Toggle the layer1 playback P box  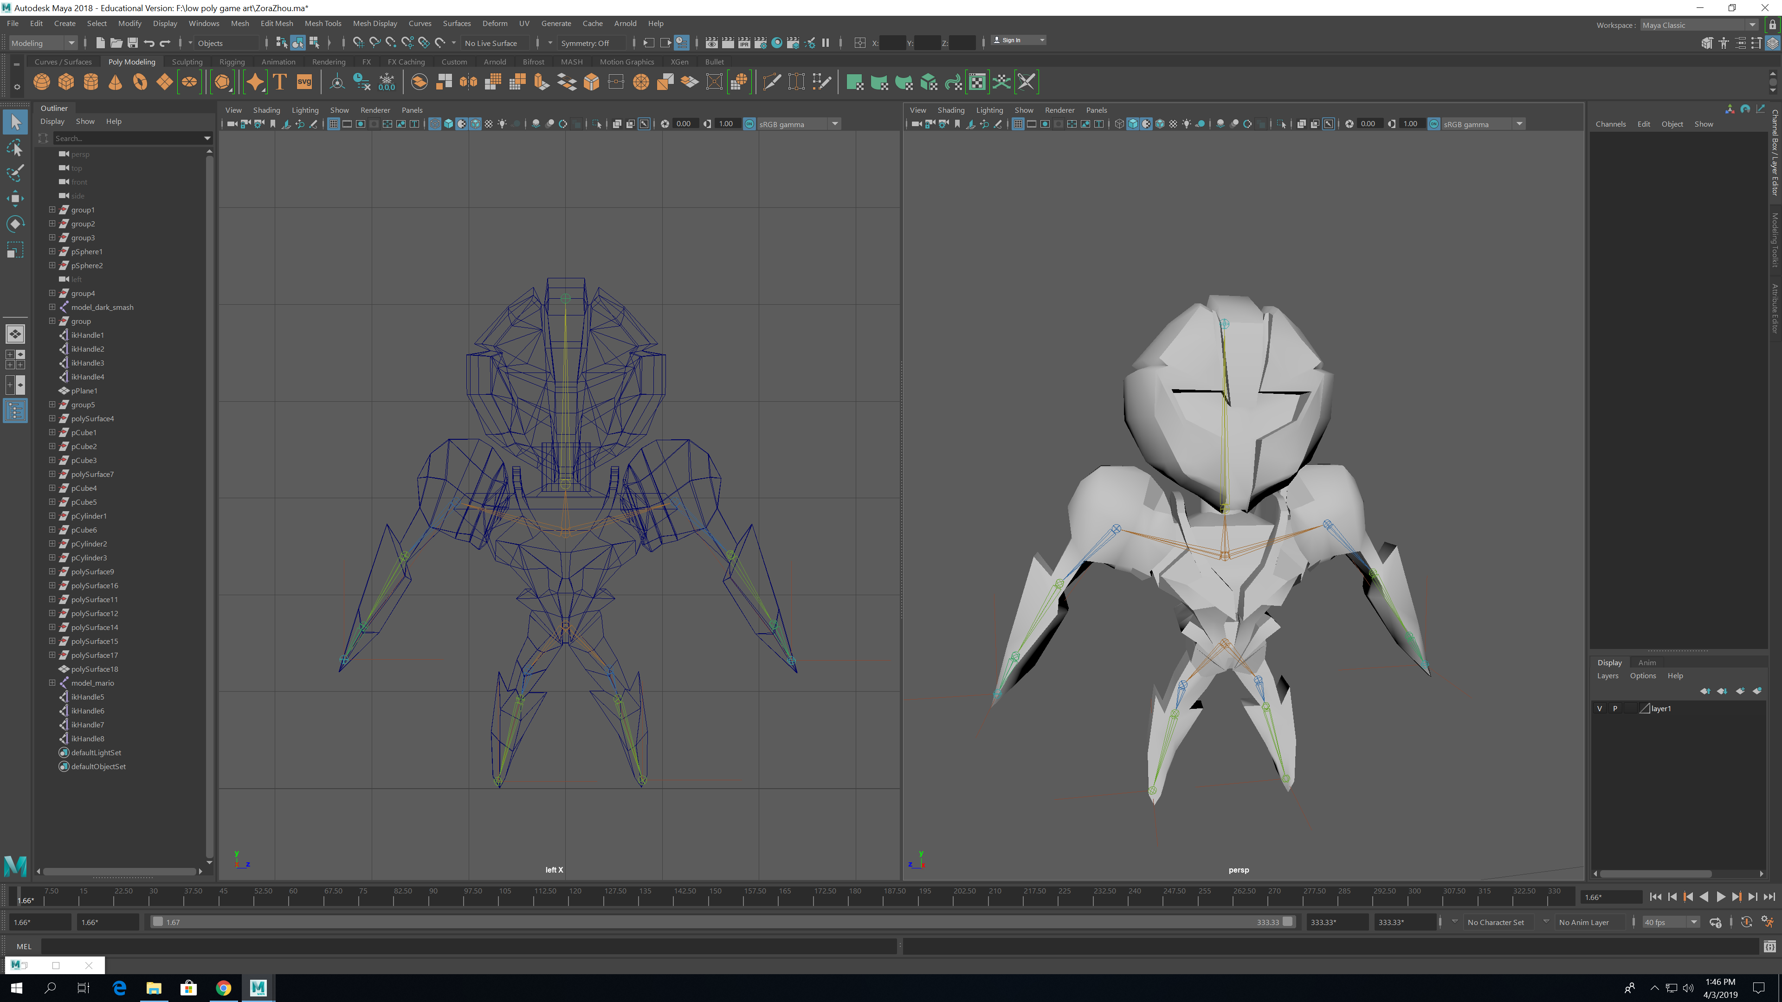tap(1615, 708)
